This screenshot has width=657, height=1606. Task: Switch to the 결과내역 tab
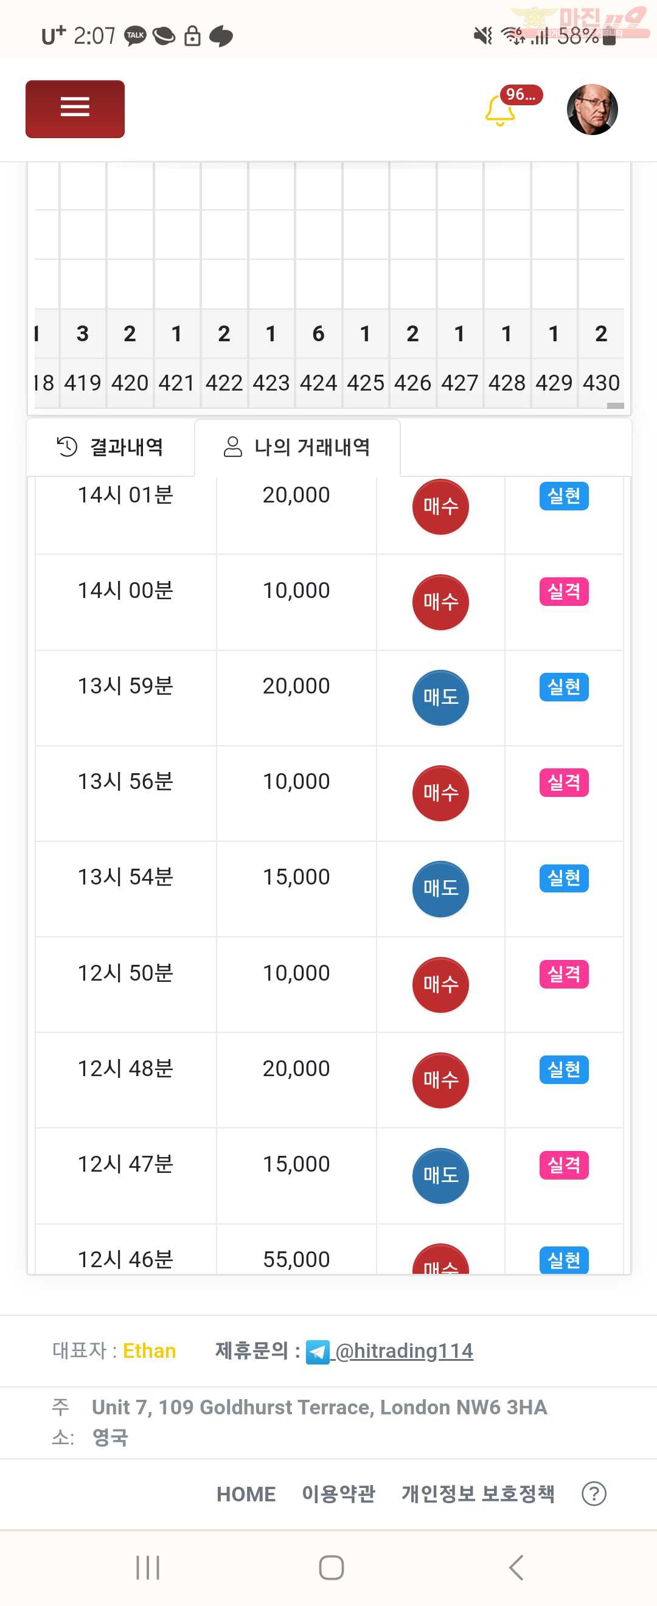pyautogui.click(x=110, y=447)
